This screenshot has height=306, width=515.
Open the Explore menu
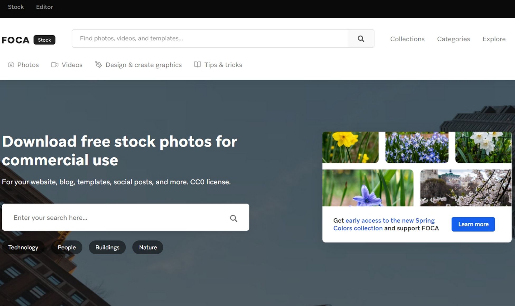[x=494, y=39]
